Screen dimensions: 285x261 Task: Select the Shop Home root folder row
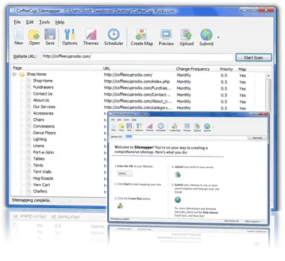click(x=37, y=74)
